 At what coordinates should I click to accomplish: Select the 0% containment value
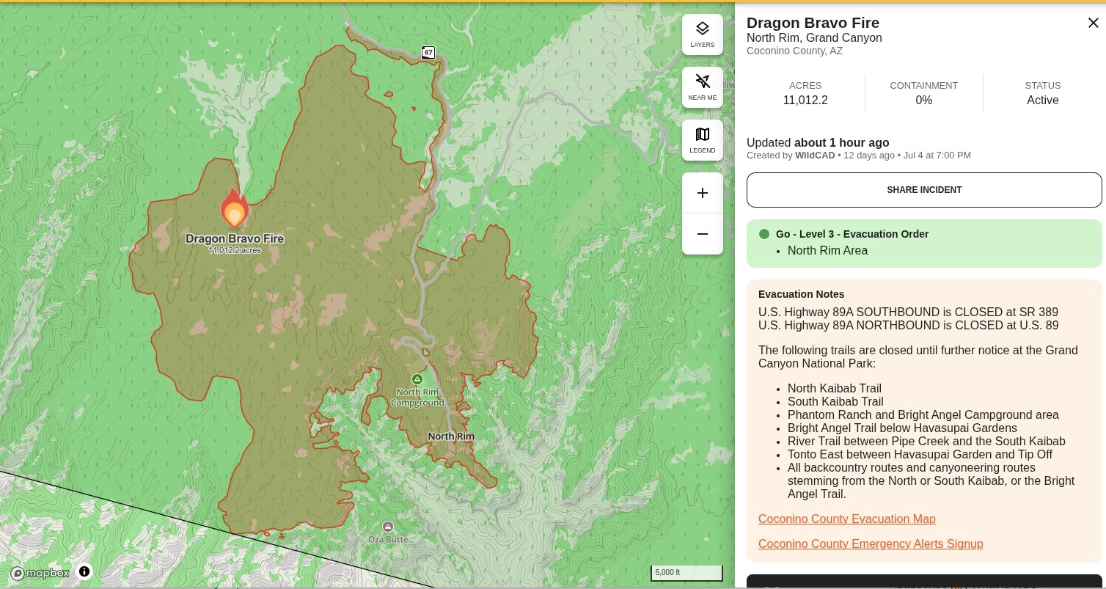tap(924, 100)
